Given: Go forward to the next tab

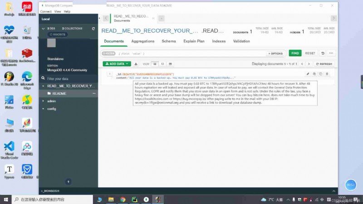Looking at the screenshot, I should pos(334,18).
